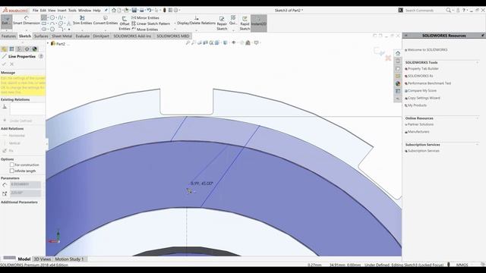Click the Print icon in title toolbar

pyautogui.click(x=142, y=10)
